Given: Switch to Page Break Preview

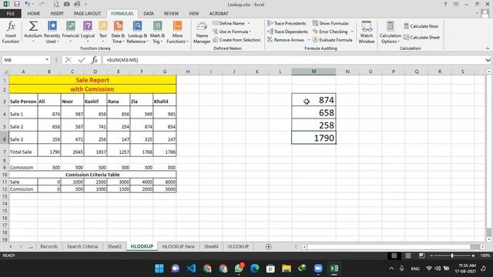Looking at the screenshot, I should (x=421, y=255).
